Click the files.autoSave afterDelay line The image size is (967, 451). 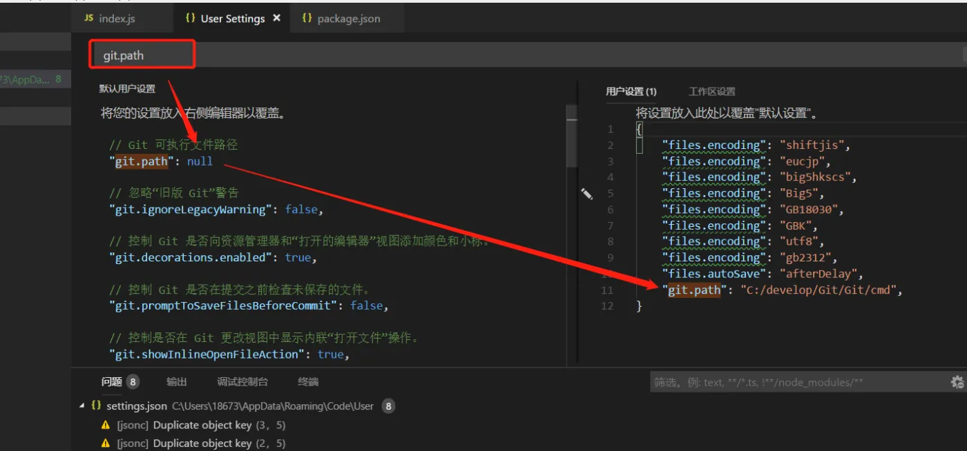tap(763, 274)
